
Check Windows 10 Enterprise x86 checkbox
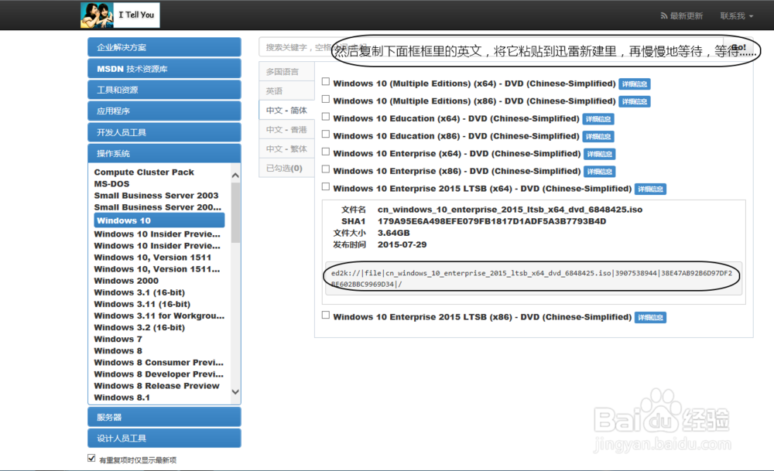click(x=326, y=169)
